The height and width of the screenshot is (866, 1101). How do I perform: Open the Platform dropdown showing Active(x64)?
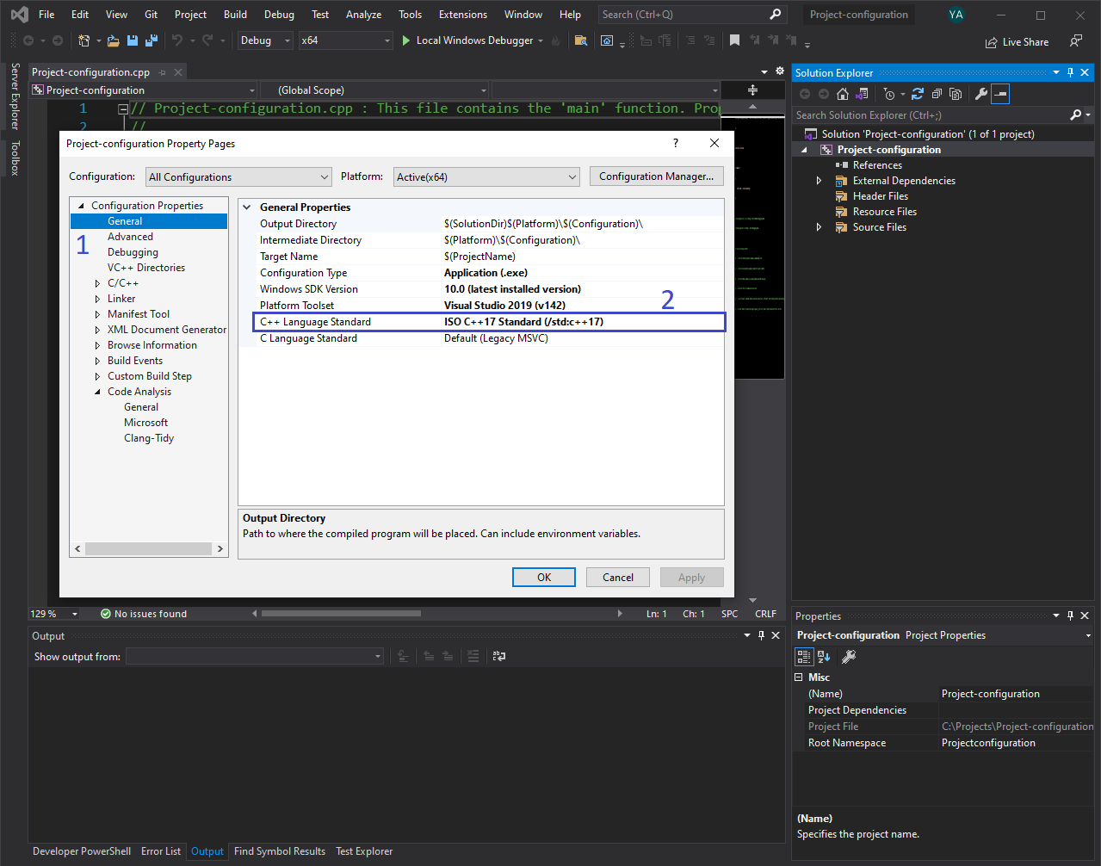[x=486, y=176]
